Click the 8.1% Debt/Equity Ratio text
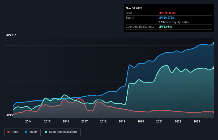The height and width of the screenshot is (140, 218). pyautogui.click(x=173, y=22)
